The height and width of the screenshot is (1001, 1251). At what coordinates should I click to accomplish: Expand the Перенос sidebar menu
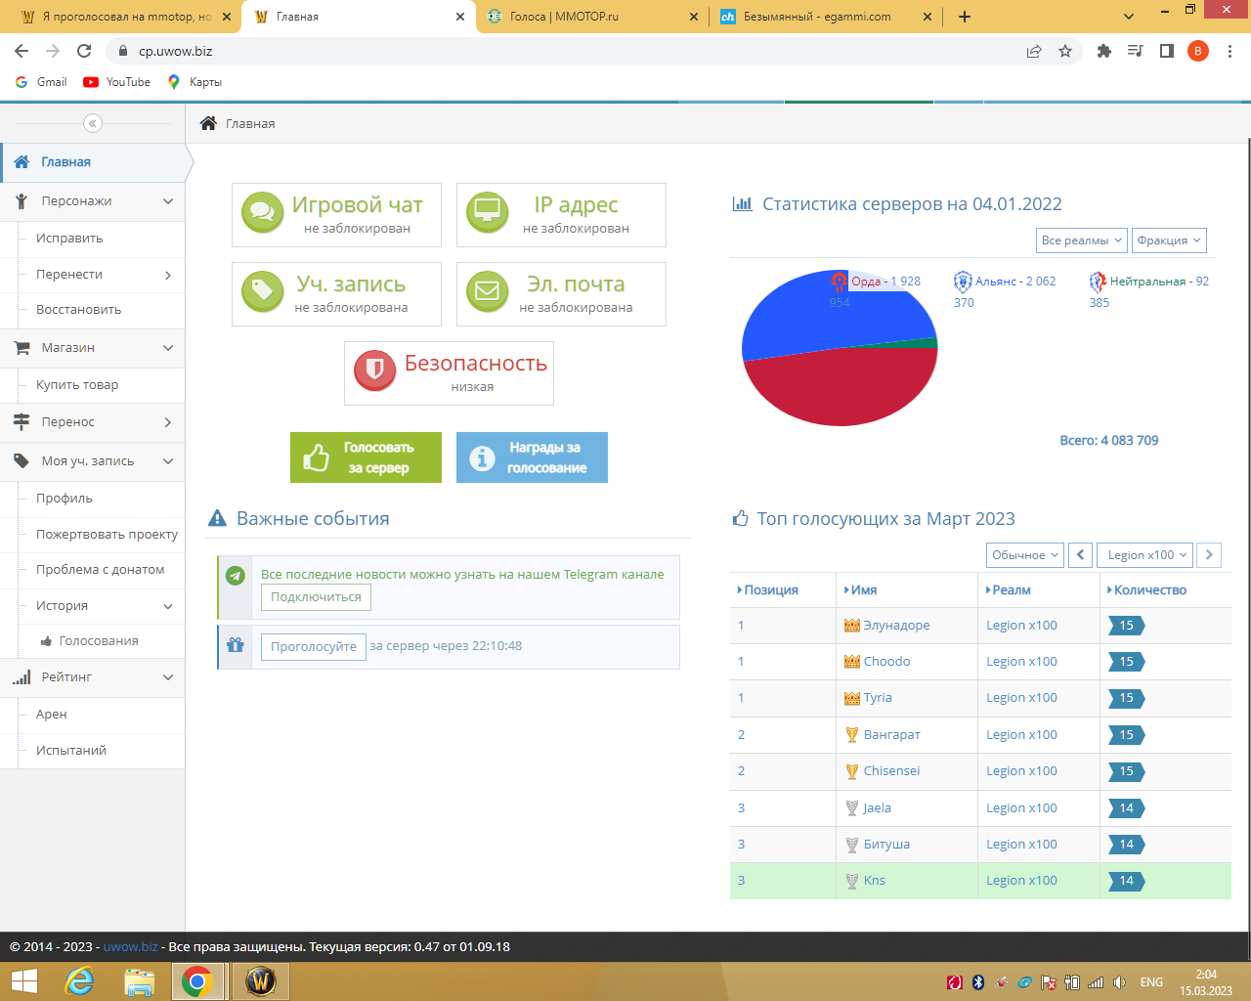click(93, 422)
